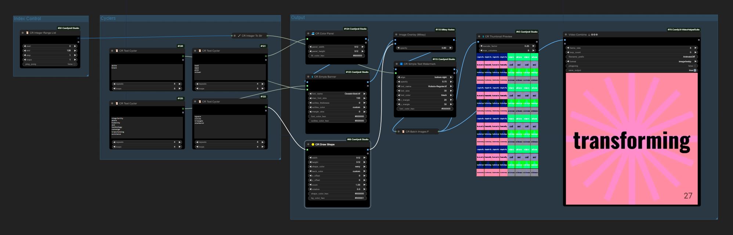This screenshot has width=733, height=235.
Task: Increase frame_rate with the right arrow
Action: coord(696,48)
